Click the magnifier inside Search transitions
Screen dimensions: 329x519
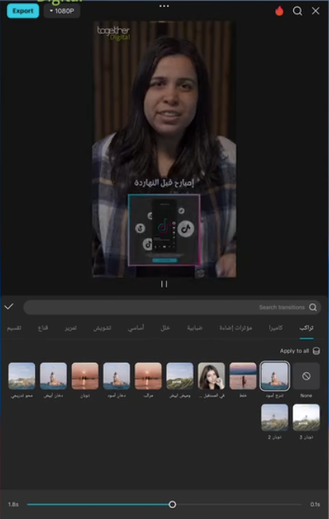313,307
